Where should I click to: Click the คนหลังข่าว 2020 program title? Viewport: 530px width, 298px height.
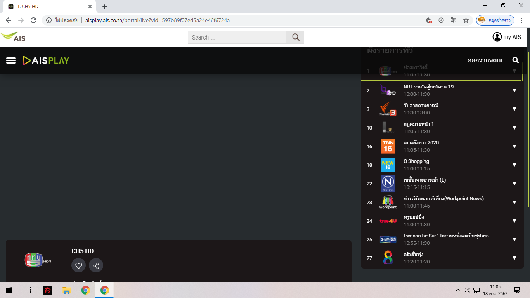pyautogui.click(x=421, y=143)
